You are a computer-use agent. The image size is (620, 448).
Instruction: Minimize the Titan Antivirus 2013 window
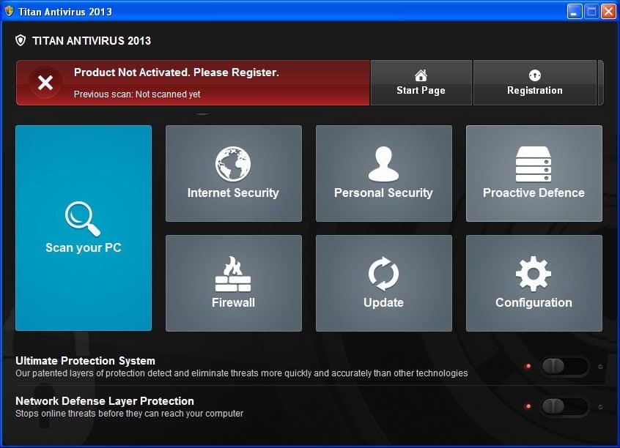574,12
